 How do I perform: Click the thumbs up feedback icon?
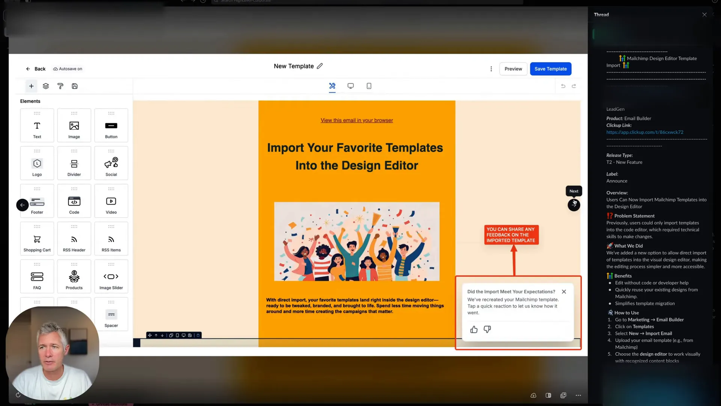(474, 330)
